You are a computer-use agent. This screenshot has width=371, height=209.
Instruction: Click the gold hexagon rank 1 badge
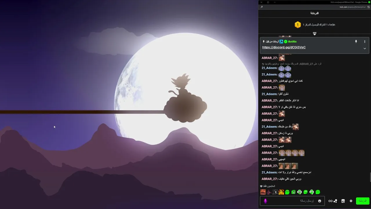298,25
